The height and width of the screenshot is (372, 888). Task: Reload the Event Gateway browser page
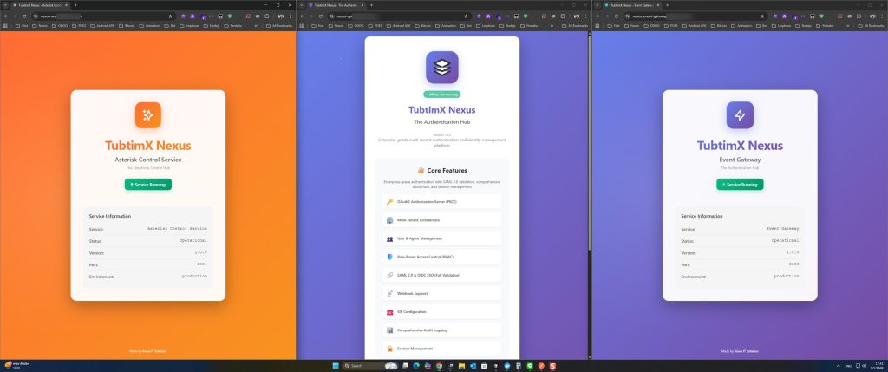(x=618, y=16)
